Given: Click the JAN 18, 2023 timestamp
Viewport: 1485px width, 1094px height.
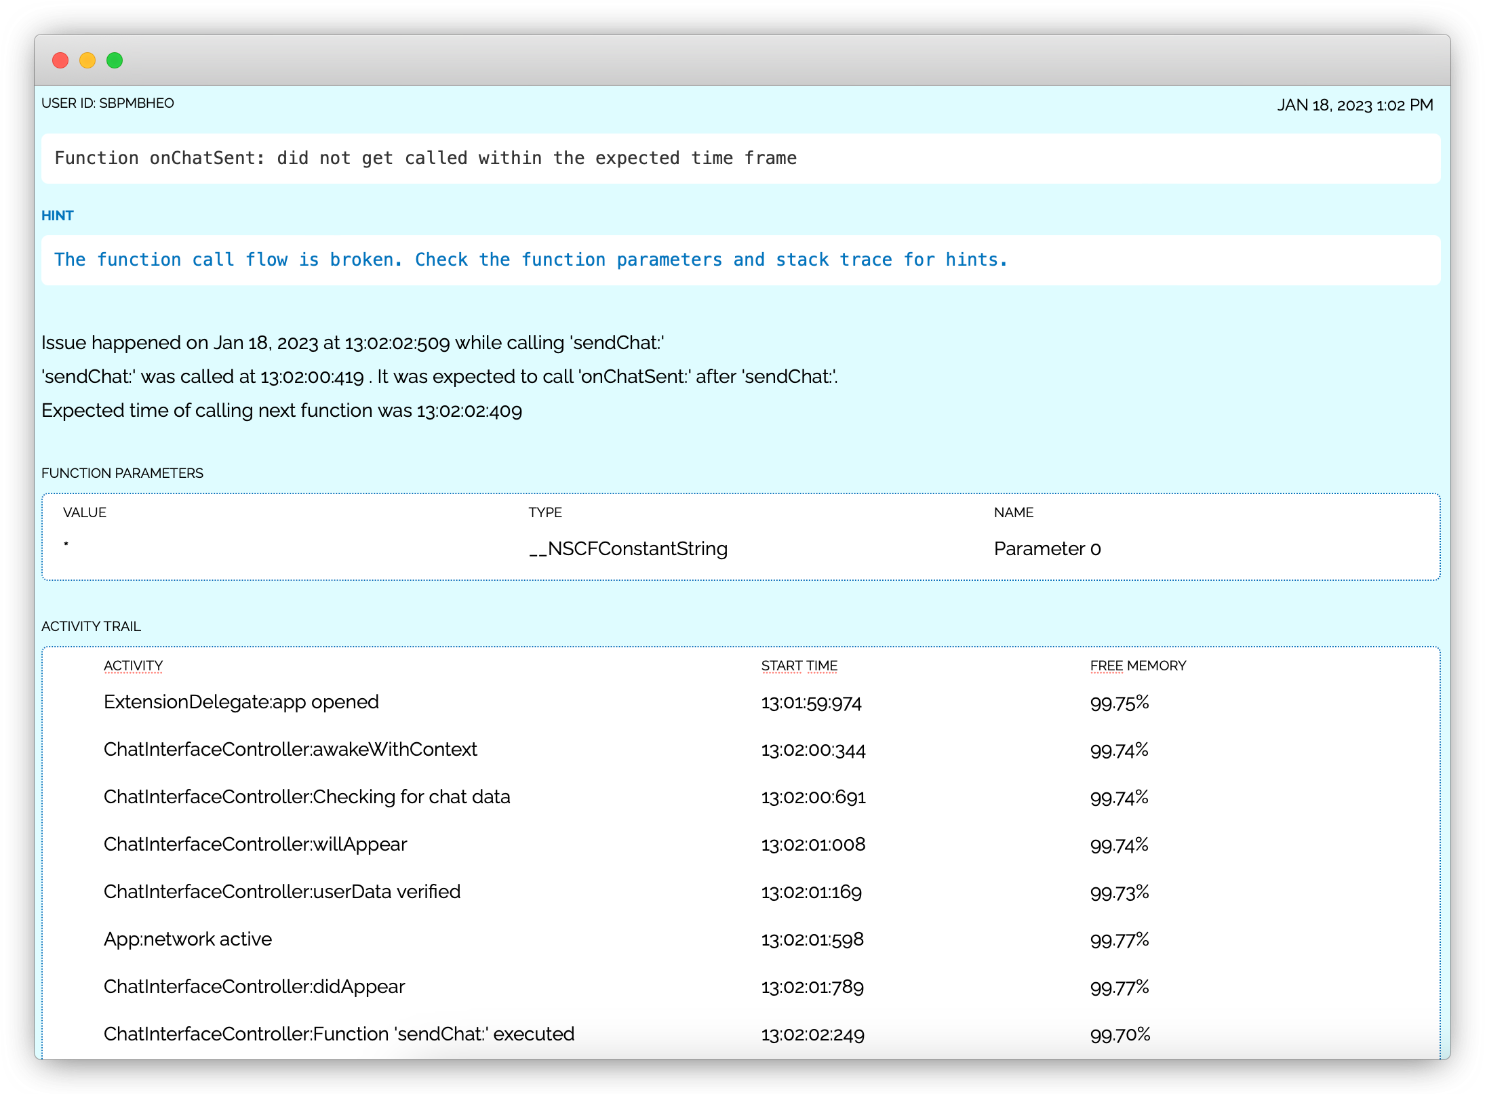Looking at the screenshot, I should tap(1355, 105).
